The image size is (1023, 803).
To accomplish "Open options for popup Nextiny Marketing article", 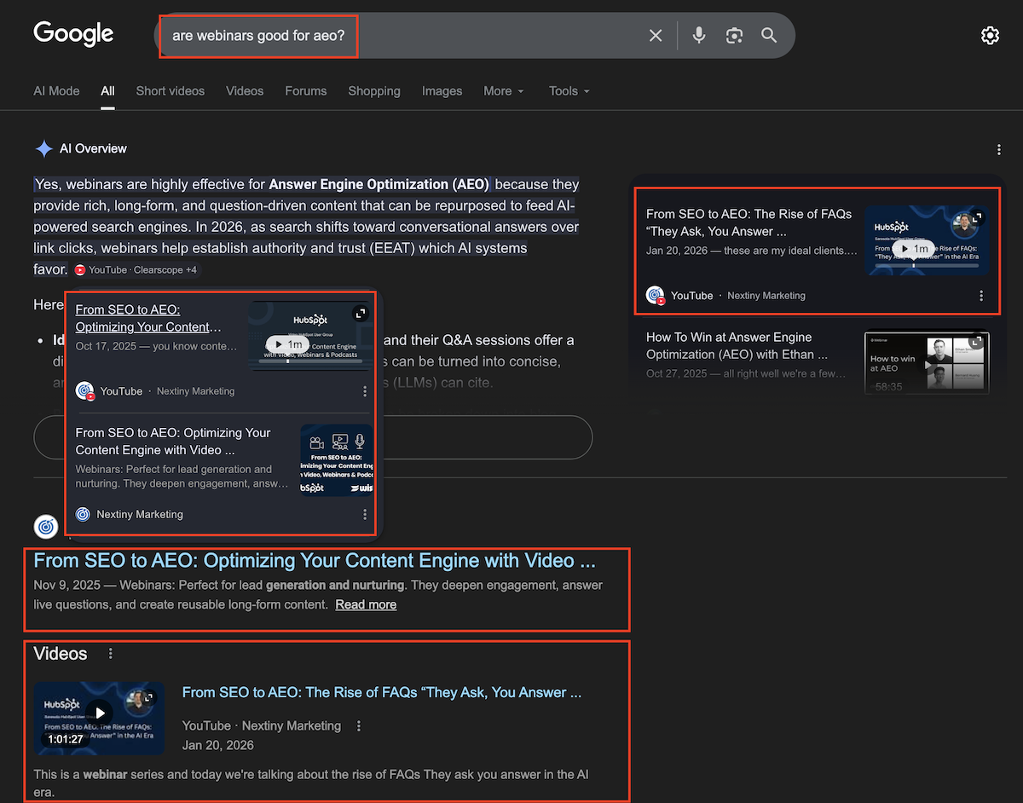I will click(365, 514).
